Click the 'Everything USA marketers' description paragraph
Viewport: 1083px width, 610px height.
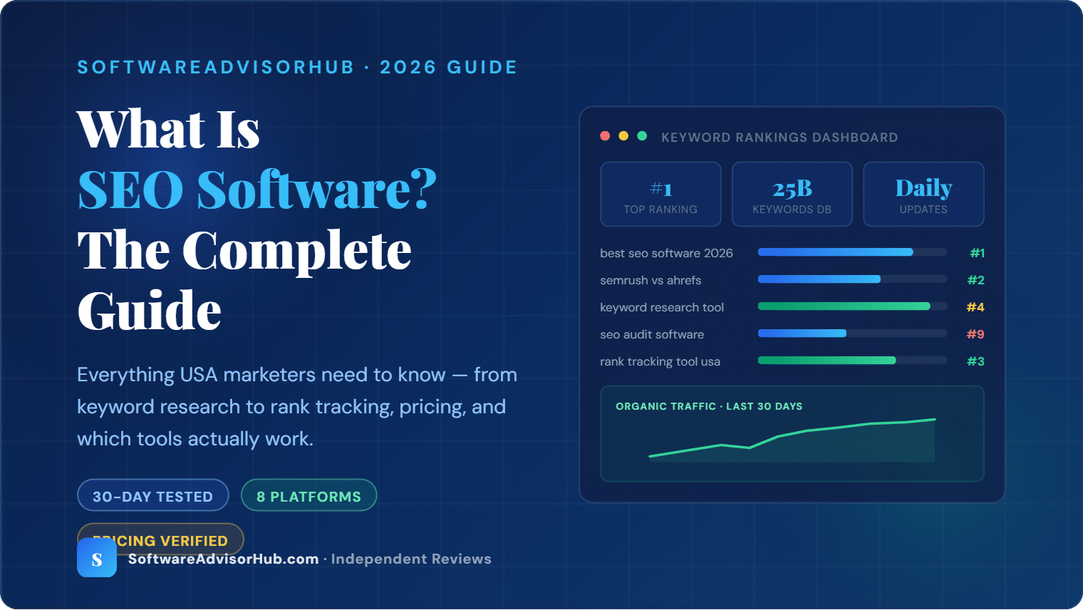[297, 407]
